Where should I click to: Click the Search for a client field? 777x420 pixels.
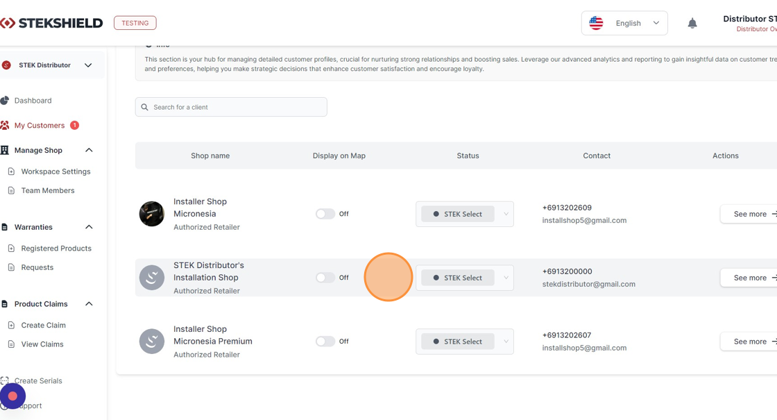(x=231, y=107)
